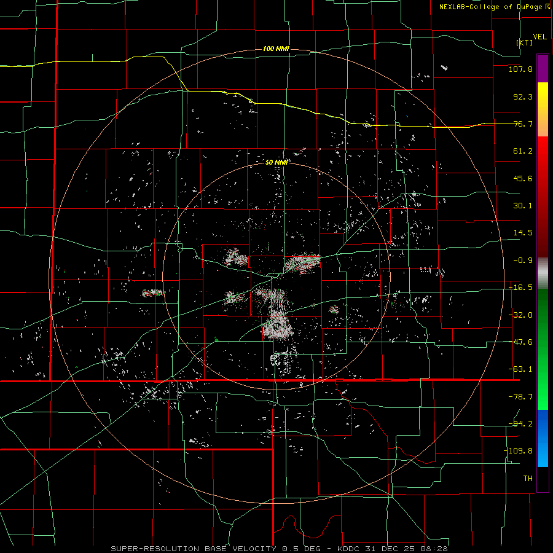Click the 92.3 legend value
Image resolution: width=553 pixels, height=553 pixels.
(523, 96)
